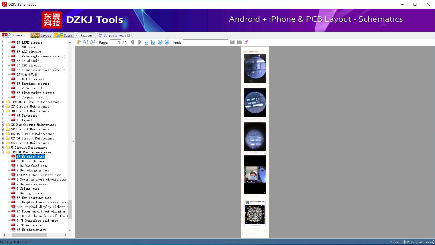The width and height of the screenshot is (435, 245).
Task: Select IPHONE X Boot restart case
Action: click(39, 175)
